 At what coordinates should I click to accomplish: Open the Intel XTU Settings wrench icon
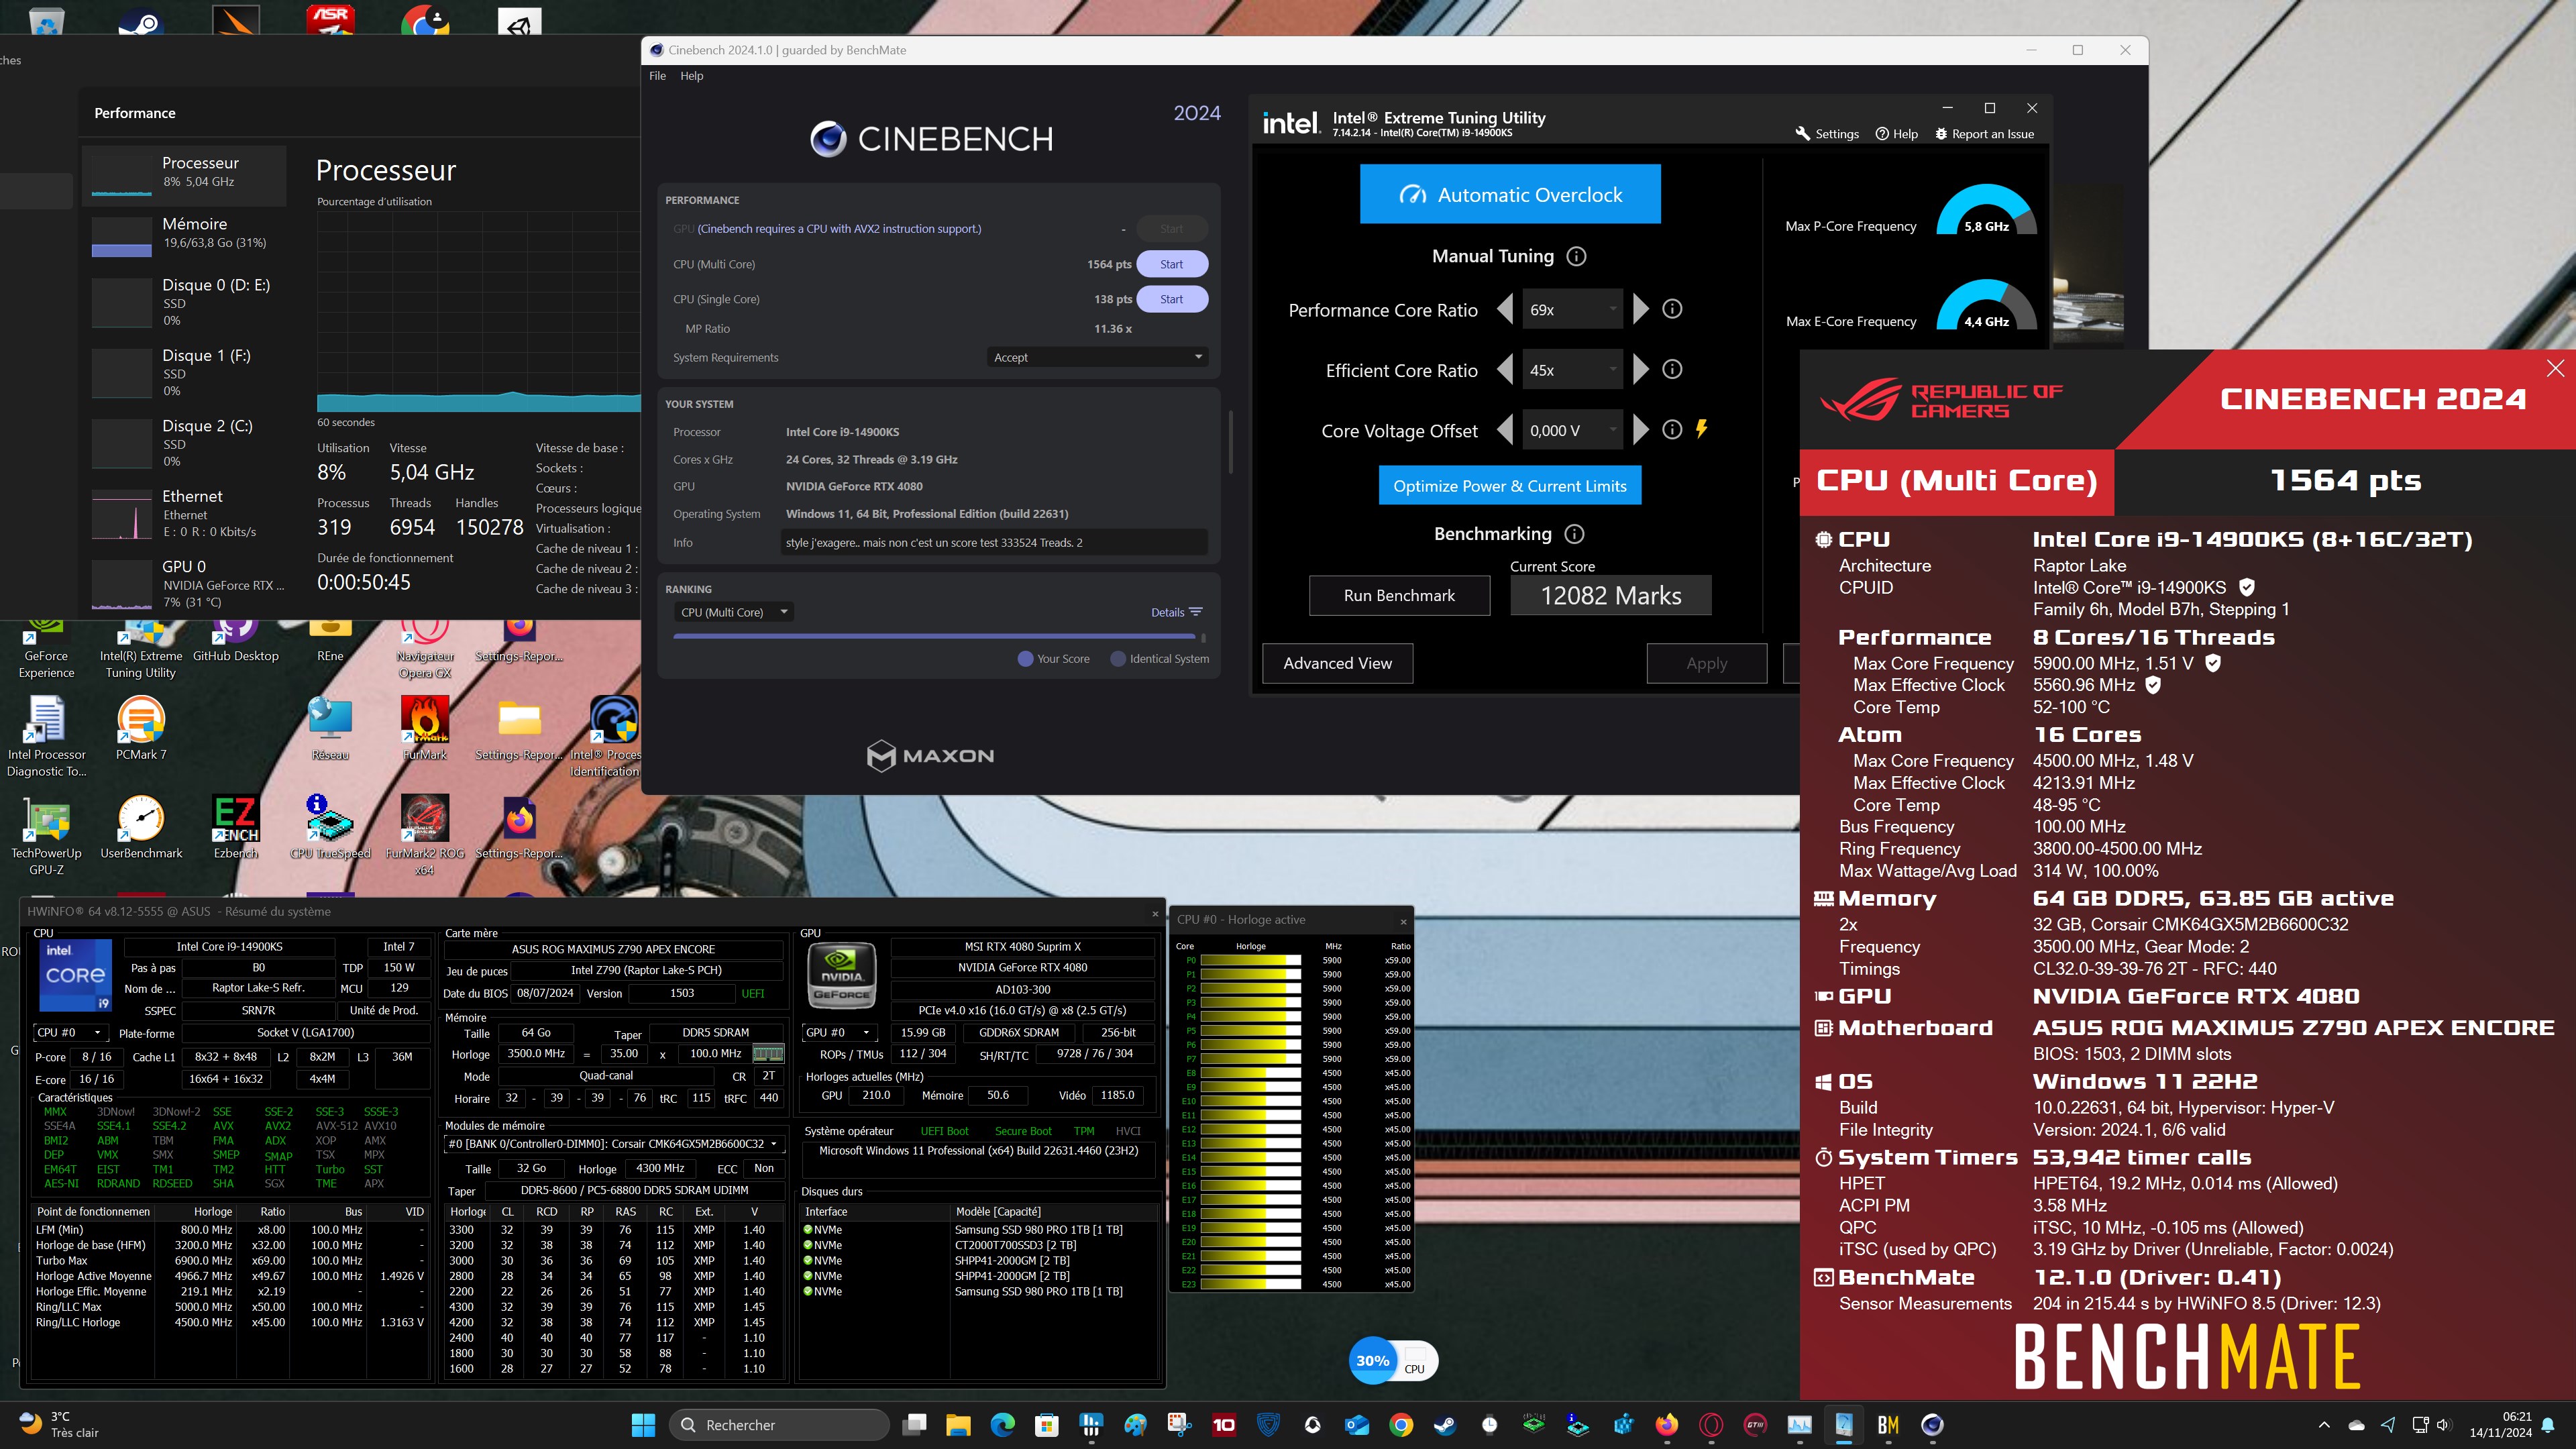pos(1802,133)
